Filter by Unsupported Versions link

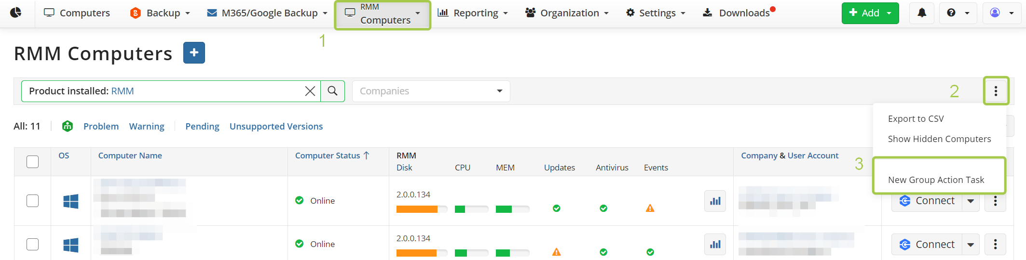click(276, 126)
